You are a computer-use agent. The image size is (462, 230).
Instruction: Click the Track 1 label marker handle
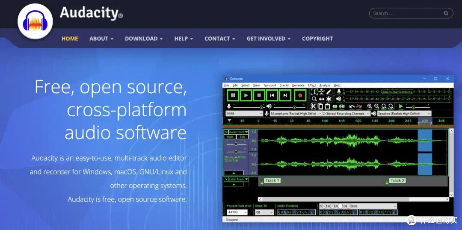(x=262, y=183)
